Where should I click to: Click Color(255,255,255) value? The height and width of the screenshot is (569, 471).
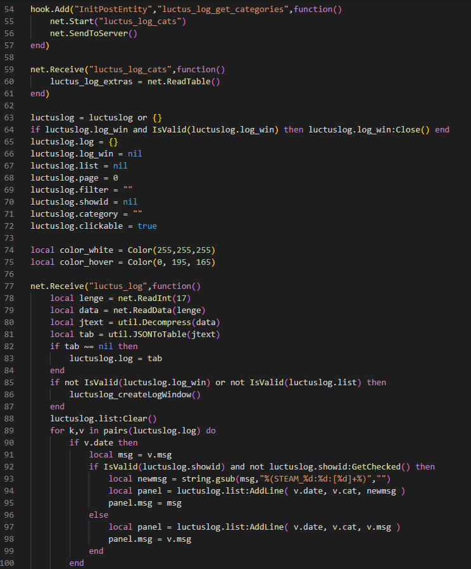171,250
